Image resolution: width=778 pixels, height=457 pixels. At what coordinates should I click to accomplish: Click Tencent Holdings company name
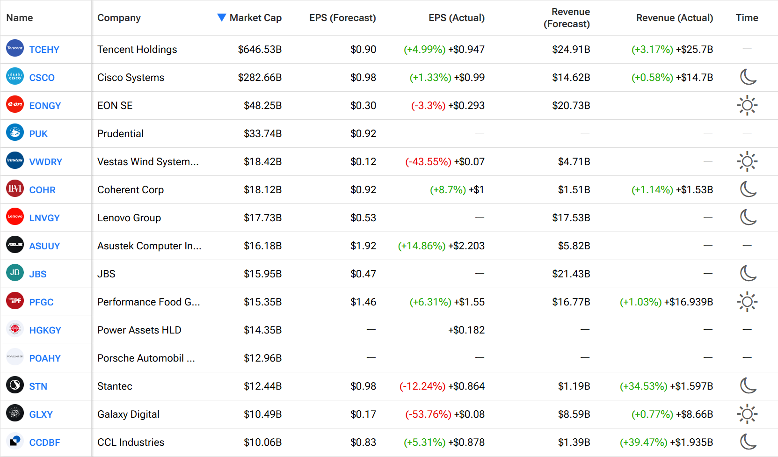[137, 50]
